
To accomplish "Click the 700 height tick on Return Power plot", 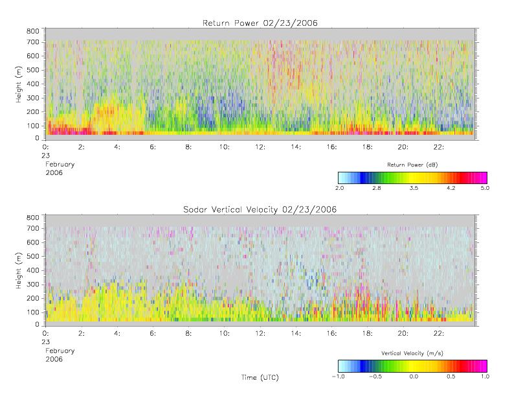I will coord(32,42).
